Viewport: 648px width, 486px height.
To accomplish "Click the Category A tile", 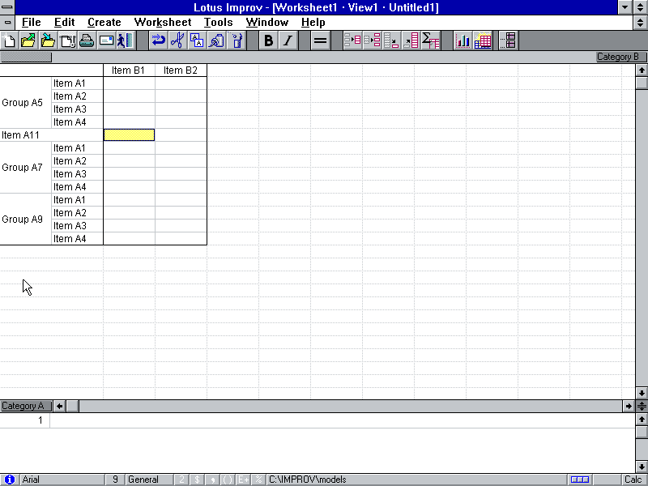I will [23, 406].
